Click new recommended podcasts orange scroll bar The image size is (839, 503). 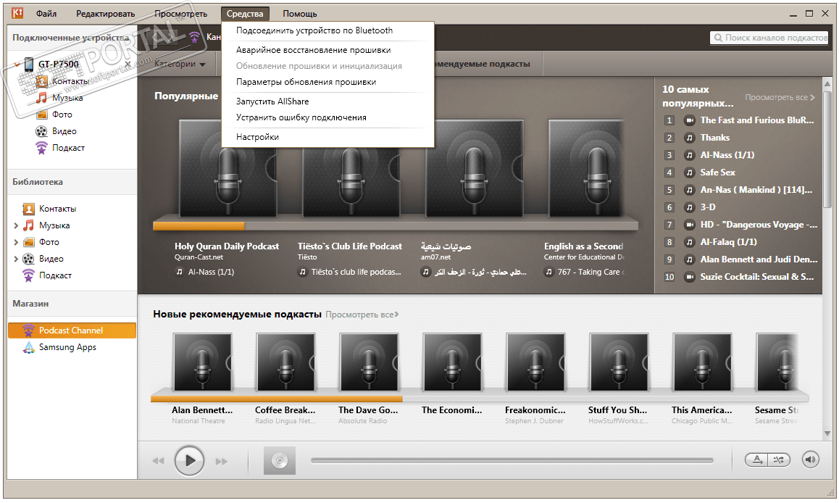click(277, 399)
